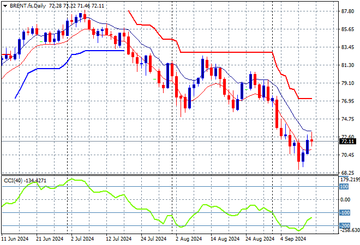The image size is (360, 245).
Task: Select the 68.25 price axis label
Action: point(347,173)
